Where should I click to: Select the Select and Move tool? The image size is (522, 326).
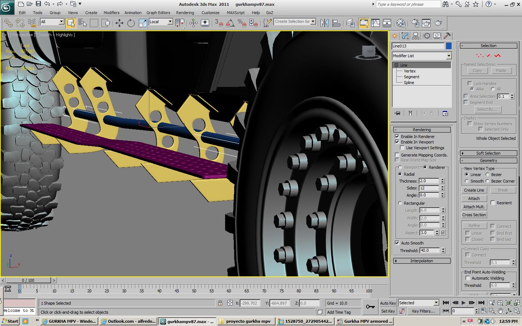[x=119, y=23]
